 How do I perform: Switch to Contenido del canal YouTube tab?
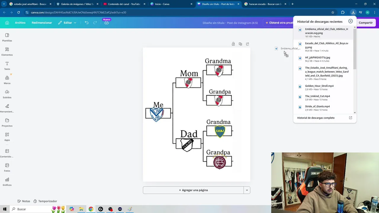point(124,4)
